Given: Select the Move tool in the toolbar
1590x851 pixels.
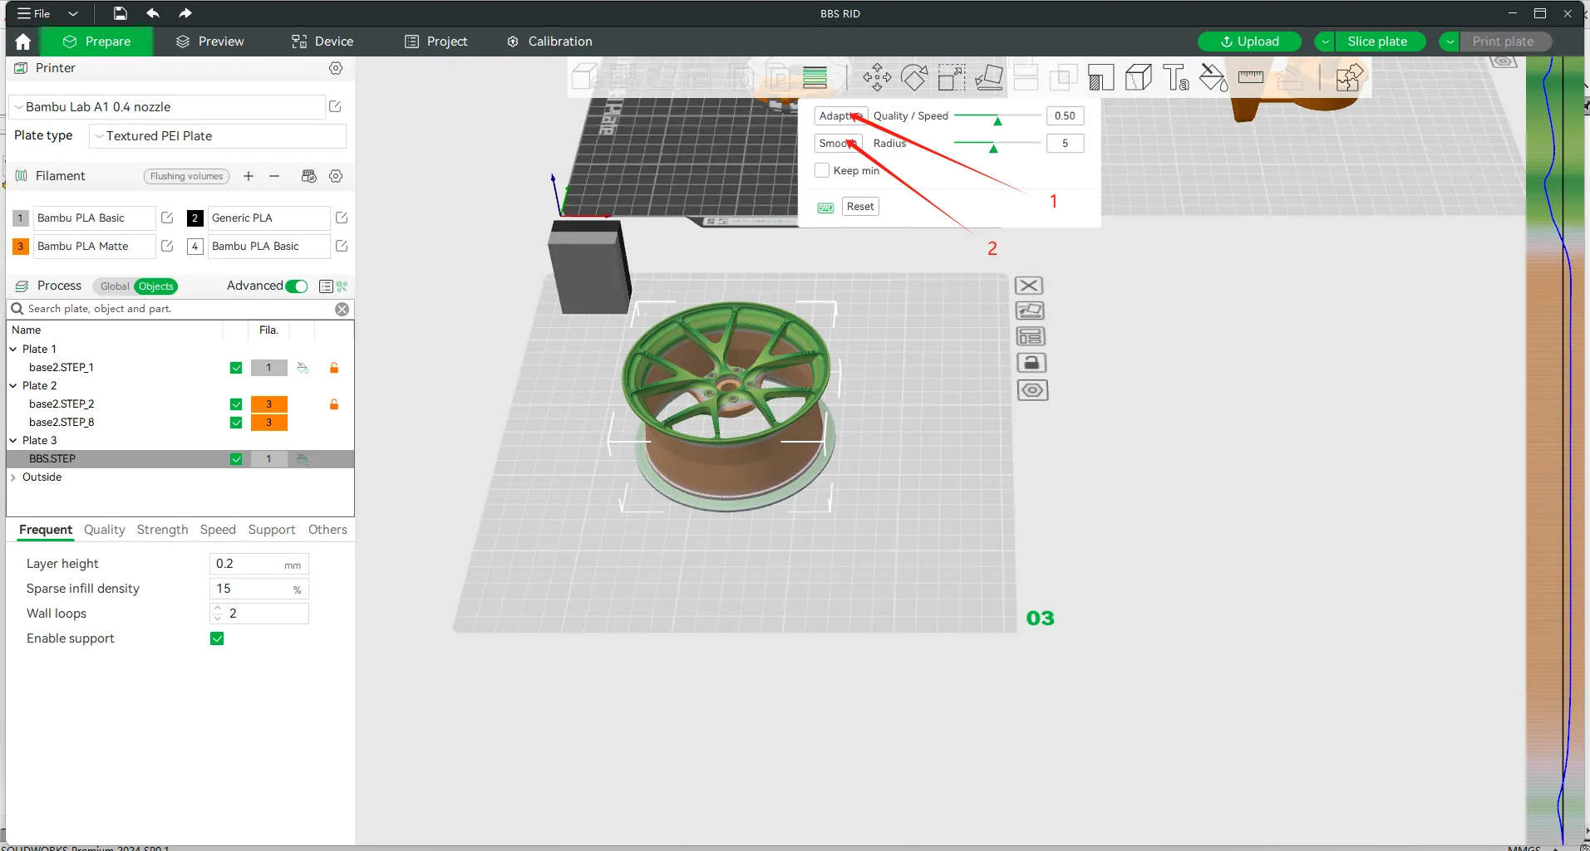Looking at the screenshot, I should 876,78.
